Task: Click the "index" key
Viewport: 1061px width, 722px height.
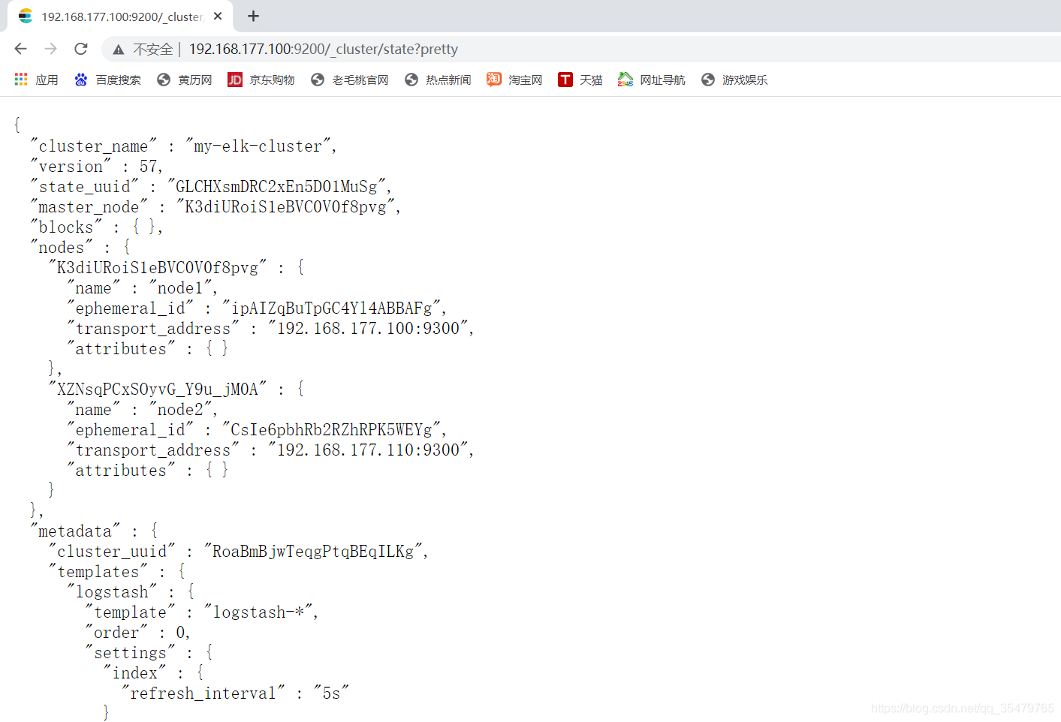Action: click(134, 672)
